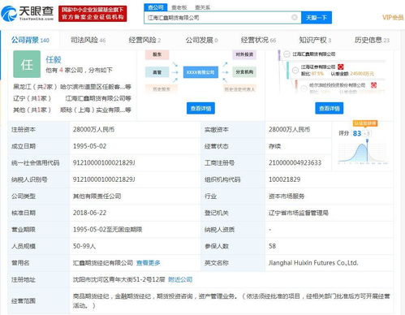Open the 哈尔滨 shareholder row in the equity tree
The image size is (405, 315).
coord(337,85)
